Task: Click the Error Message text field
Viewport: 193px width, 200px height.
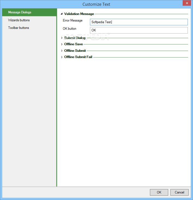Action: (x=139, y=22)
